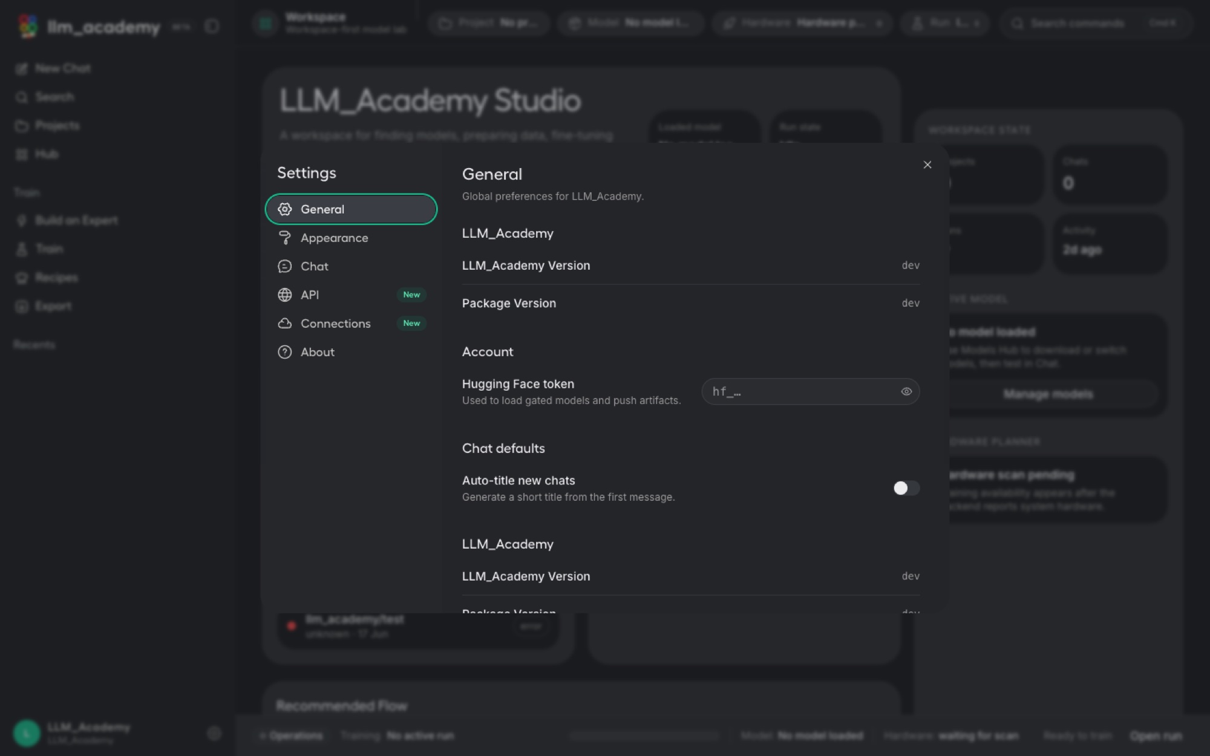Click the Chats count card

coord(1111,175)
